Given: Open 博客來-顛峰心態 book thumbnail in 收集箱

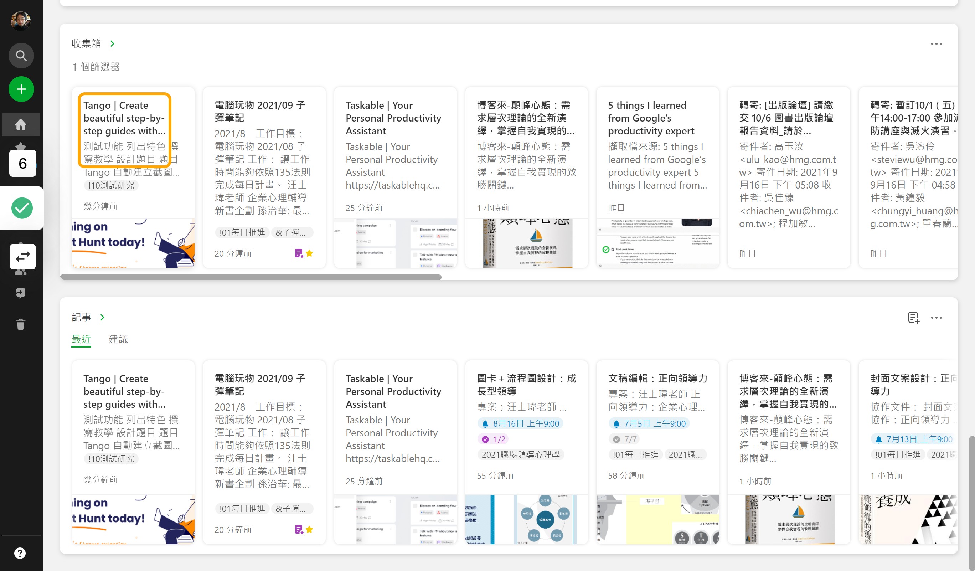Looking at the screenshot, I should coord(526,243).
